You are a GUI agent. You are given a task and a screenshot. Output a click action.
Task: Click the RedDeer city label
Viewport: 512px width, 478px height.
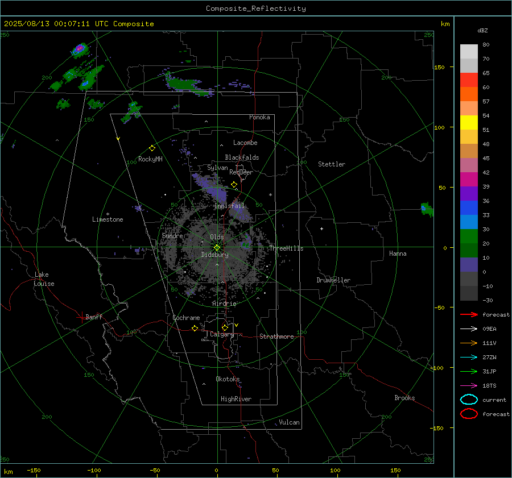(241, 172)
